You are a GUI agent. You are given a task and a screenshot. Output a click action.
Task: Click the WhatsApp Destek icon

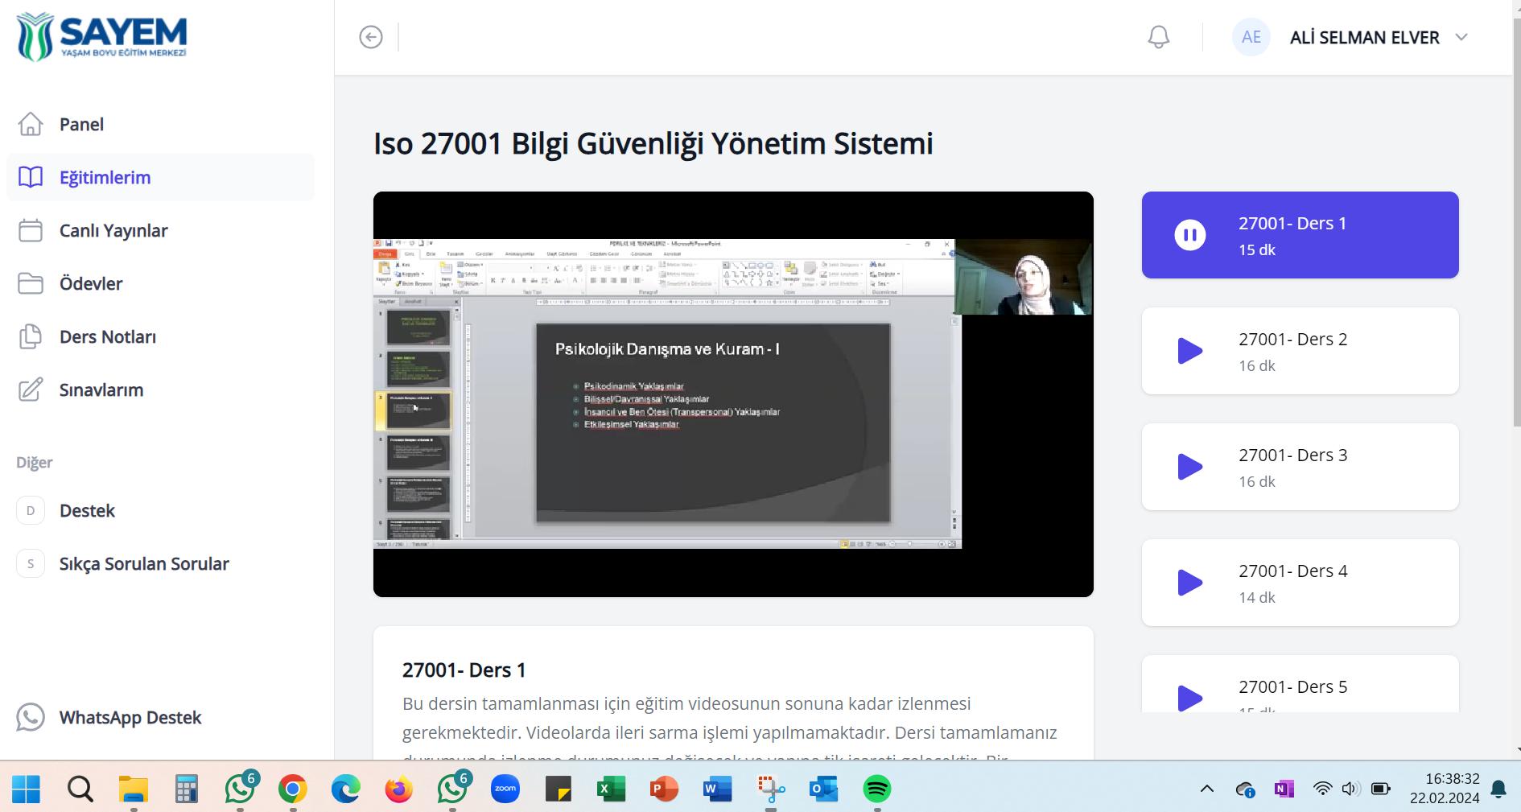[31, 717]
